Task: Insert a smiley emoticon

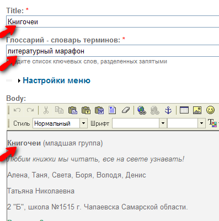Action: click(x=210, y=110)
